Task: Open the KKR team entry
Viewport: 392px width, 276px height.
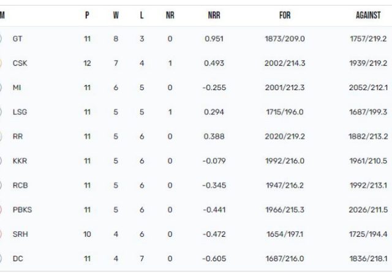Action: (x=20, y=161)
